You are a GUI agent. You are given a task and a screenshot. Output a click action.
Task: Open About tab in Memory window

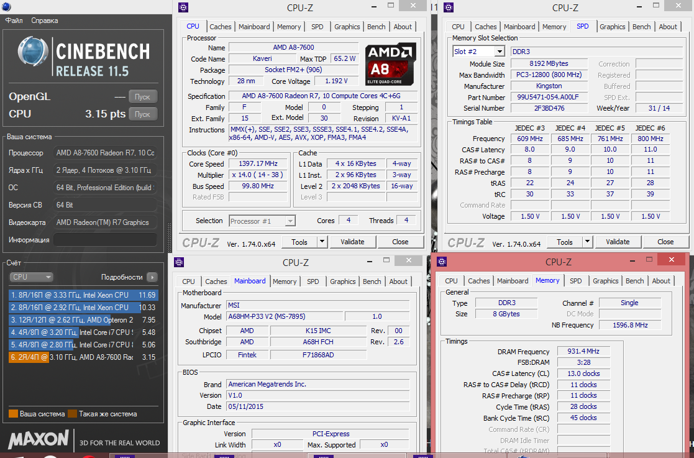(x=661, y=281)
